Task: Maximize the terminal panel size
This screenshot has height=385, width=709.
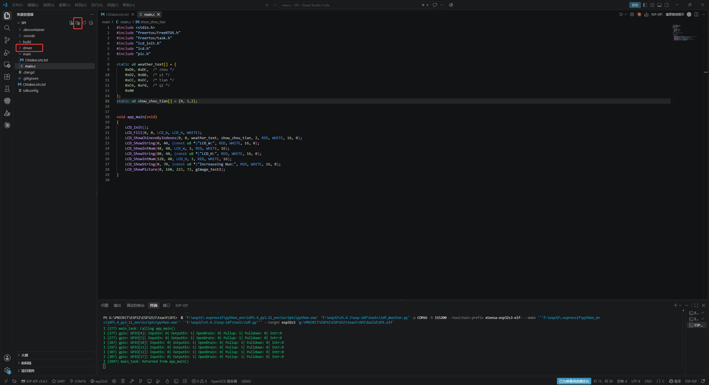Action: (696, 305)
